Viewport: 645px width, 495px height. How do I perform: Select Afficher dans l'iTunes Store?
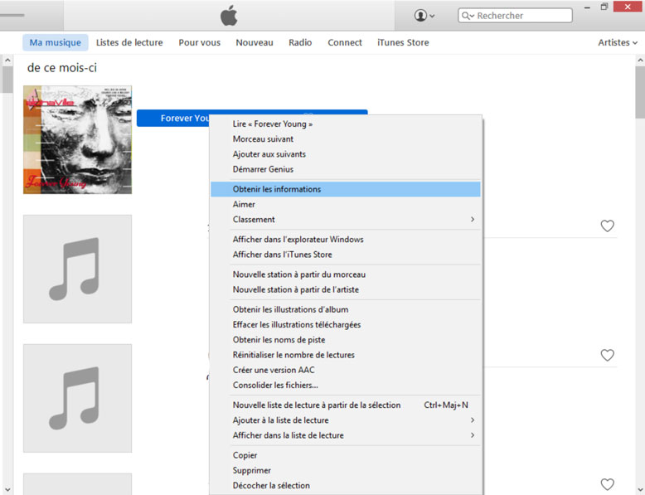346,255
